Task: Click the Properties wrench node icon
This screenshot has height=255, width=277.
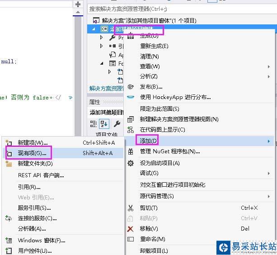Action: click(x=113, y=38)
